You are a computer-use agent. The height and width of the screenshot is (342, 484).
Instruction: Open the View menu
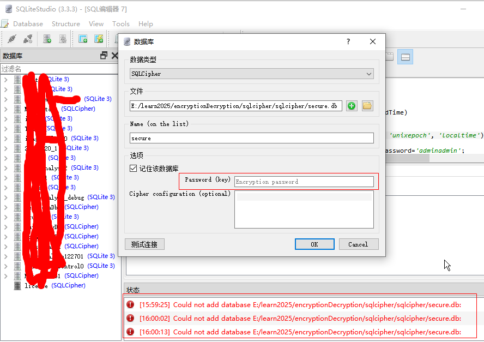point(96,24)
